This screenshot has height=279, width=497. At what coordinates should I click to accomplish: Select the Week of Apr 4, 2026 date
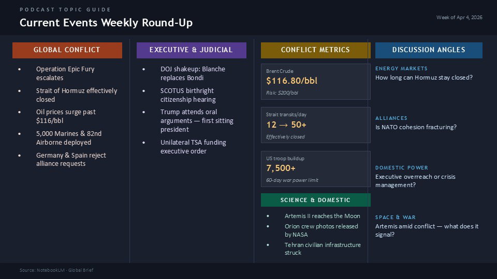(459, 18)
